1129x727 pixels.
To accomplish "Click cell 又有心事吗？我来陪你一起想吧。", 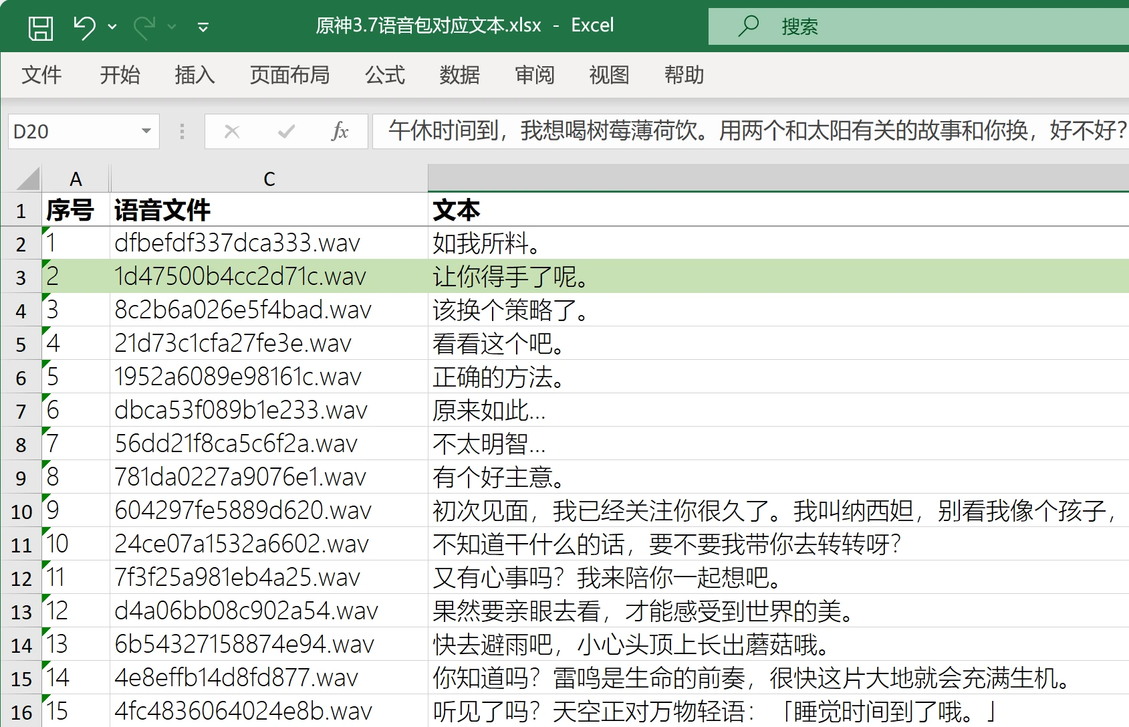I will 779,578.
